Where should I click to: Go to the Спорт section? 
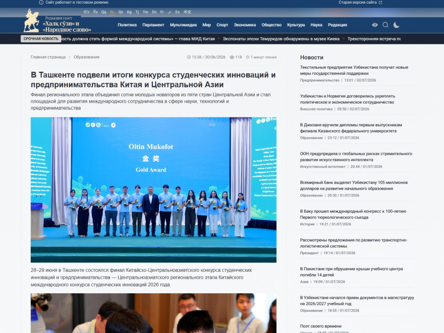(222, 25)
